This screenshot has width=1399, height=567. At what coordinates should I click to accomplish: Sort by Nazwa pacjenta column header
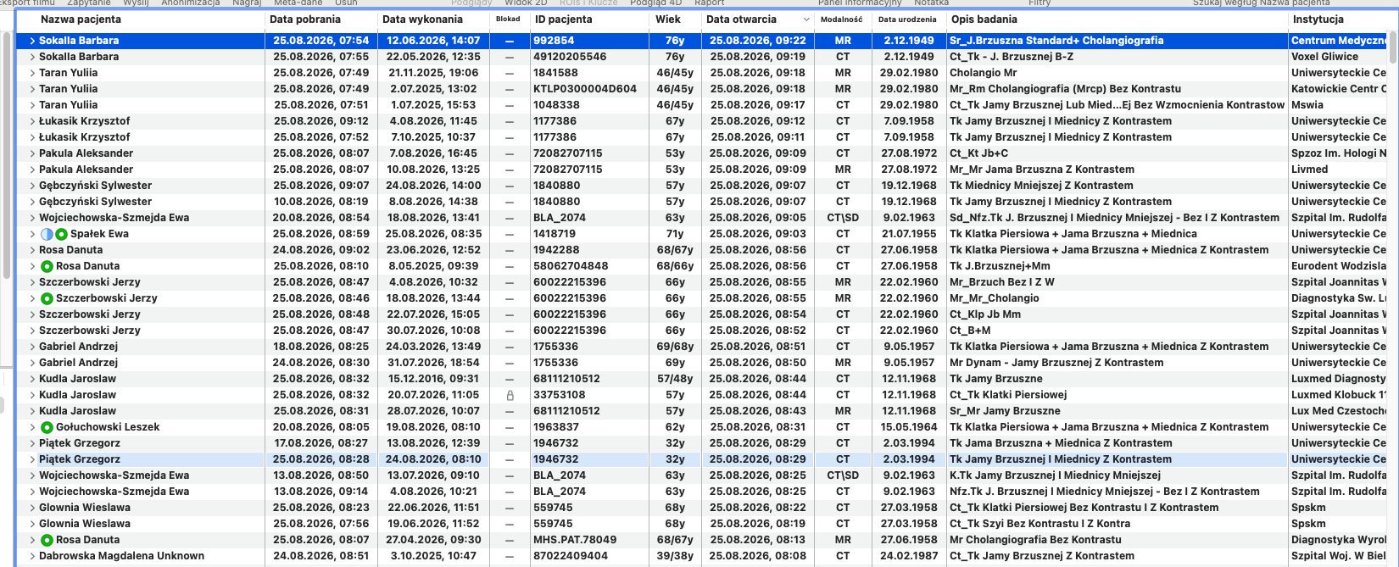81,19
